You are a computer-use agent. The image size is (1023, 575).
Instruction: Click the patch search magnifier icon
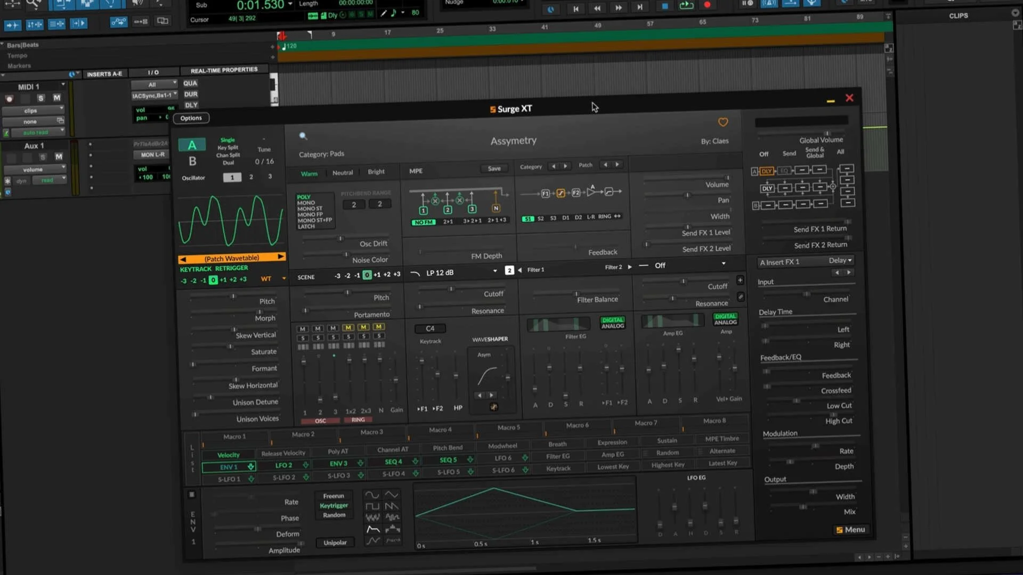(303, 136)
